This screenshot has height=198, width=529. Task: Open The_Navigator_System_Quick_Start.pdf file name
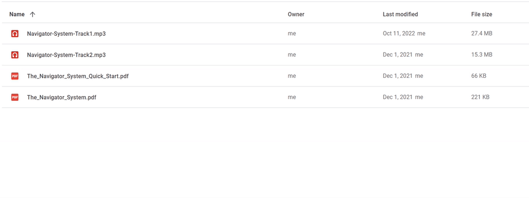[x=77, y=76]
